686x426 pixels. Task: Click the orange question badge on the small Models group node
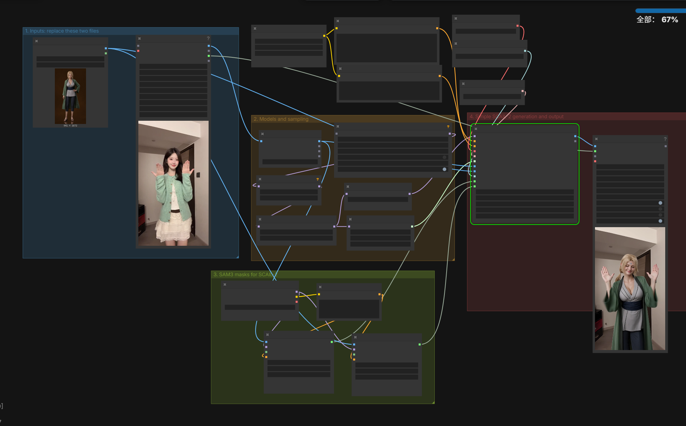tap(318, 179)
